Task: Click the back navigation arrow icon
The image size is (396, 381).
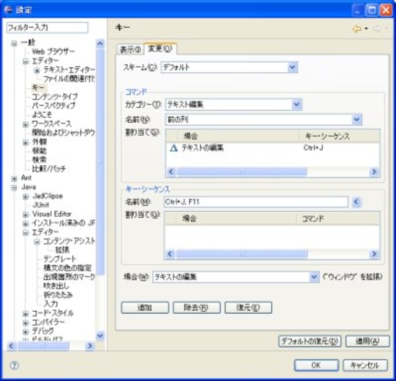Action: [x=356, y=29]
